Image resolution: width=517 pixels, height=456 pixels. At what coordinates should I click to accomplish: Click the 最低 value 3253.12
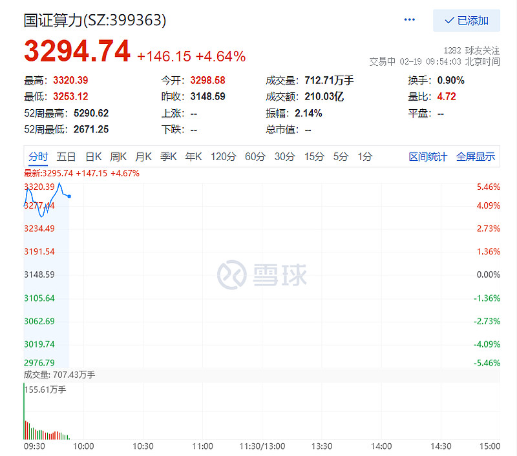click(70, 96)
